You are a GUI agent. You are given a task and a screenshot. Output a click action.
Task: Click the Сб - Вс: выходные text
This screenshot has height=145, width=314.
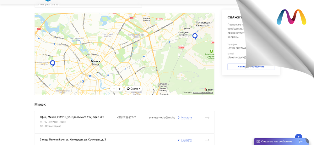pyautogui.click(x=51, y=126)
